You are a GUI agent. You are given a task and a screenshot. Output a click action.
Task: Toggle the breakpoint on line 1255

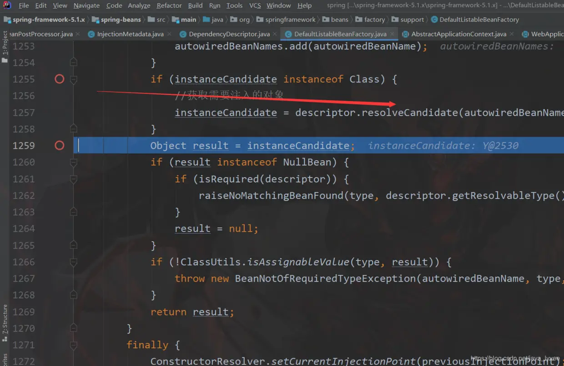tap(60, 79)
